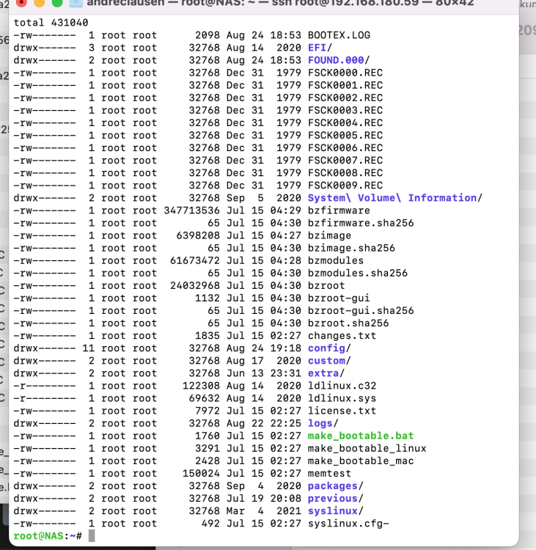
Task: Click the root@NAS shell prompt
Action: (48, 536)
